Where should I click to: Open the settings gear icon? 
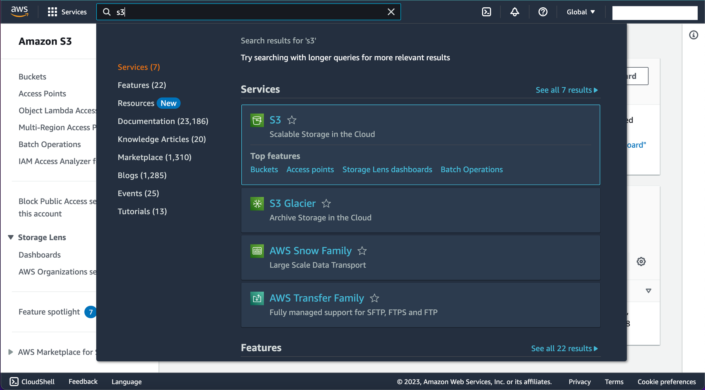click(x=641, y=262)
